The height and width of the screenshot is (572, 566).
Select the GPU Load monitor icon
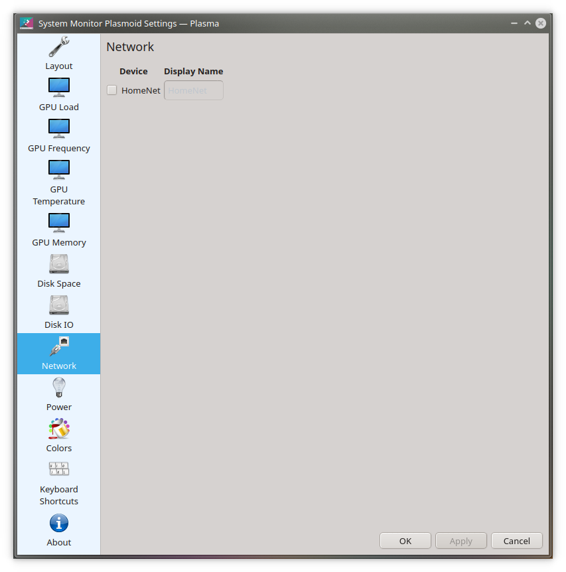click(x=58, y=88)
